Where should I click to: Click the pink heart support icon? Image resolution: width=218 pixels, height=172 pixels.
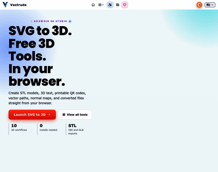tap(125, 5)
